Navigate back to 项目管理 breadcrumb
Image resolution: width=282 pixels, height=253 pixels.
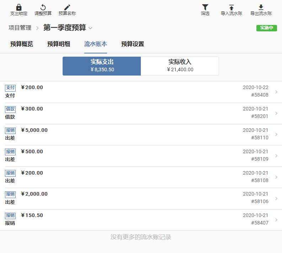coord(20,28)
